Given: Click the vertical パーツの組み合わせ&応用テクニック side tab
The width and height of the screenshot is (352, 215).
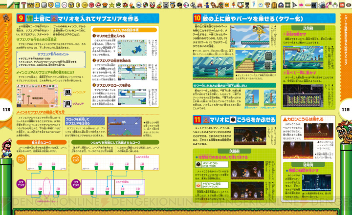Looking at the screenshot, I should [x=346, y=40].
